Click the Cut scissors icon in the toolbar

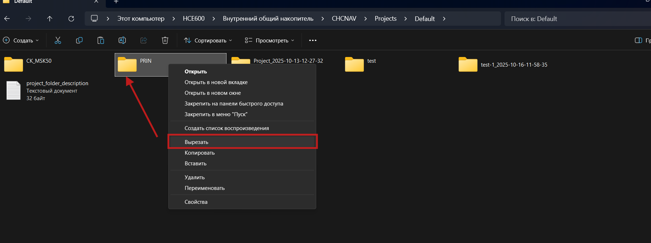tap(58, 40)
